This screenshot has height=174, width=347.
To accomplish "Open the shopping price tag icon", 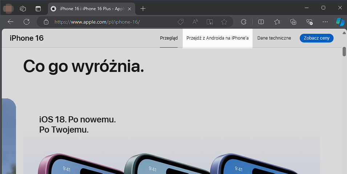I will (x=181, y=22).
